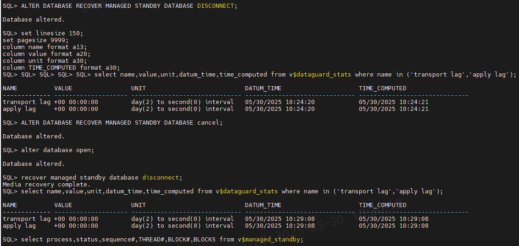Click 'column TIME_COMPUTED format a30;' line
The width and height of the screenshot is (519, 246).
coord(61,68)
